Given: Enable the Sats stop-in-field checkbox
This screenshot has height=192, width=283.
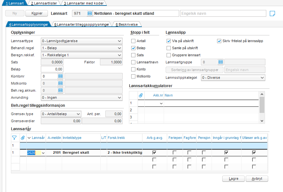Looking at the screenshot, I should tap(133, 55).
